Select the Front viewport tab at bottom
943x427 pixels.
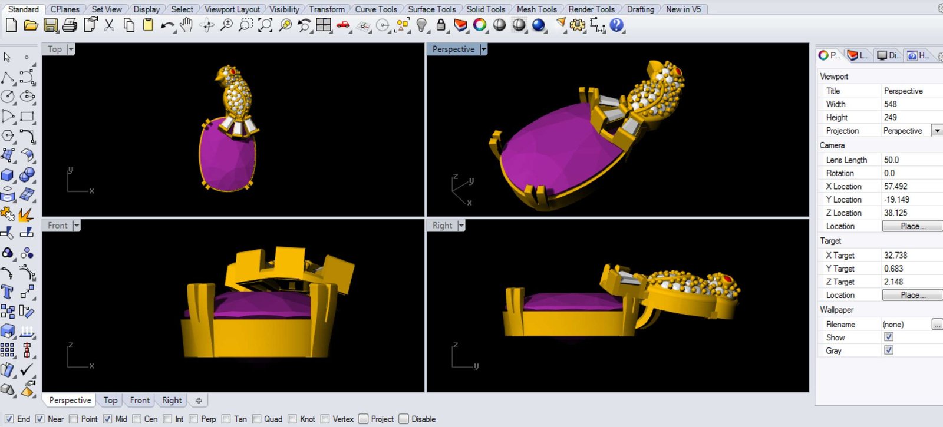click(x=140, y=400)
